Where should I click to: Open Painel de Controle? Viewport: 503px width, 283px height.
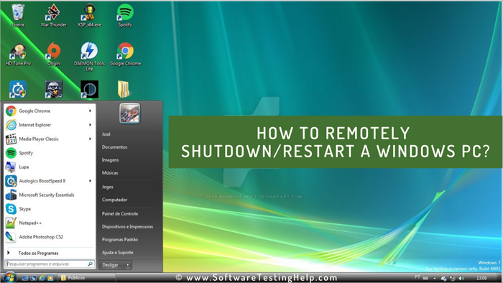pos(120,214)
